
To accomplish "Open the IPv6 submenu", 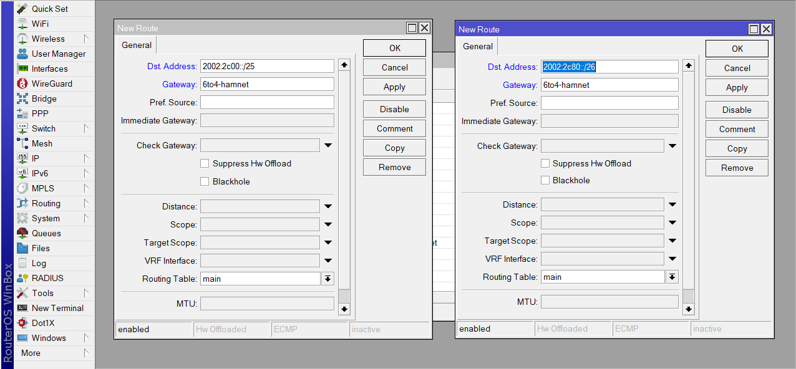I will [40, 173].
